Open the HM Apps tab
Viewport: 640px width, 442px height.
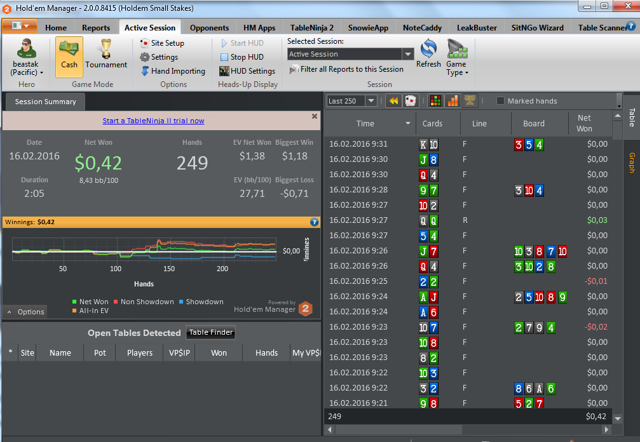coord(259,28)
